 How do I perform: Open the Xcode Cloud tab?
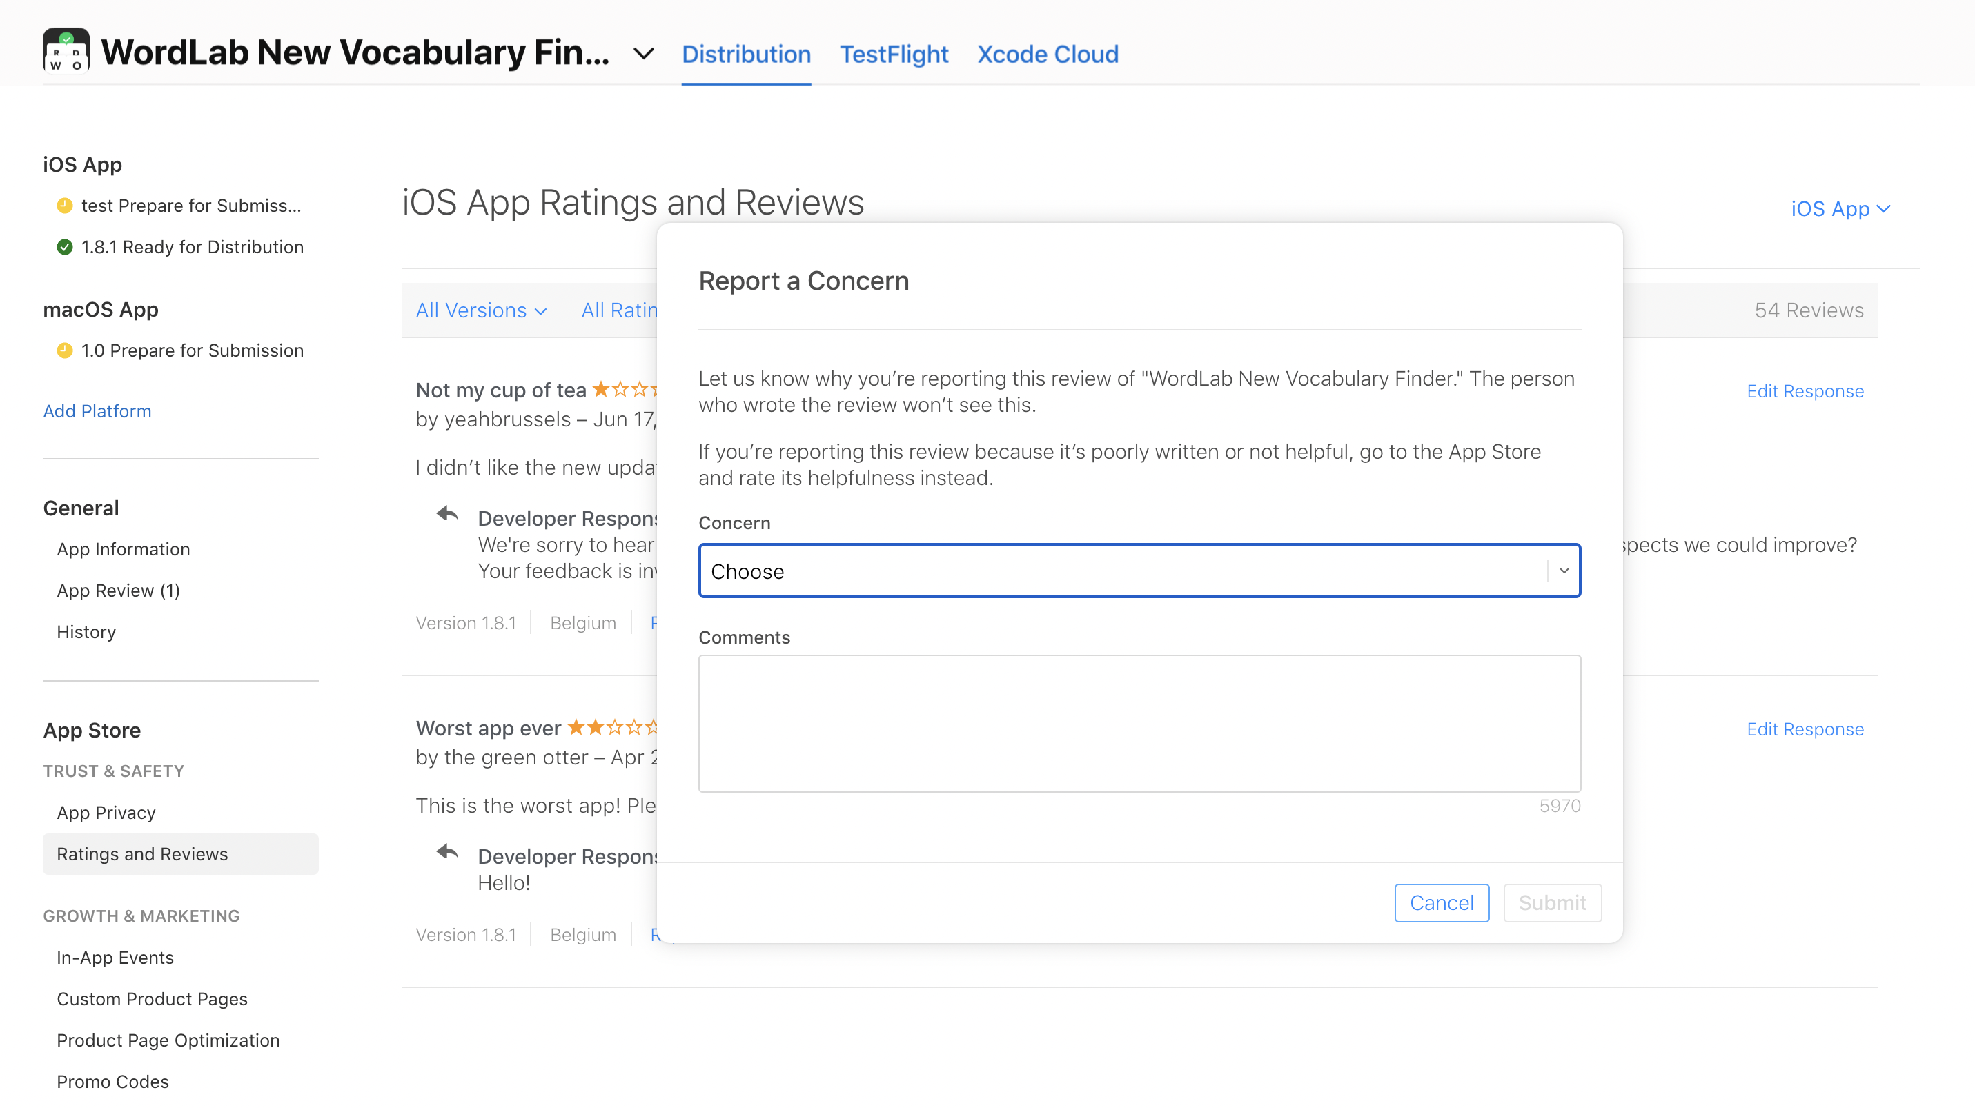click(x=1048, y=54)
